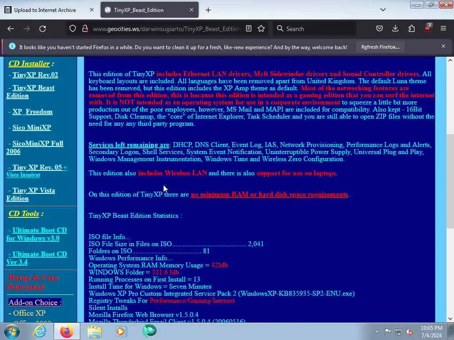List all tabs with the dropdown chevron
454x340 pixels.
pyautogui.click(x=383, y=10)
